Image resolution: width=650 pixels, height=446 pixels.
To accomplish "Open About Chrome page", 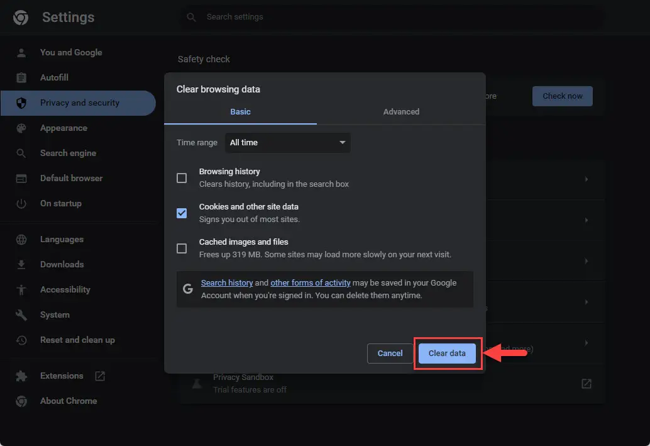I will point(69,401).
